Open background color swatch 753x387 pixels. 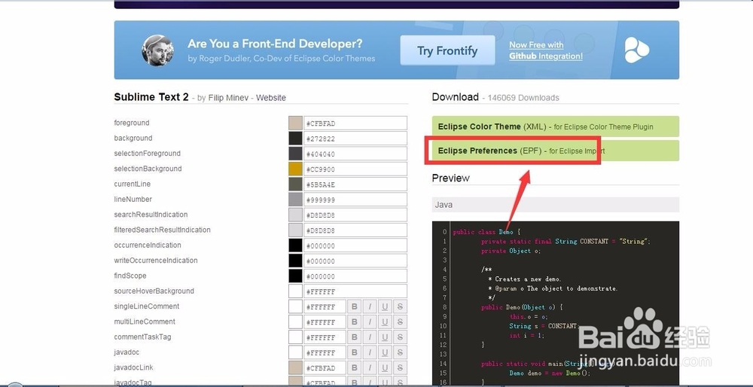click(x=295, y=139)
